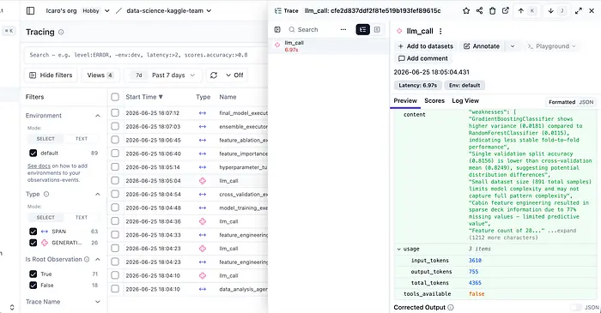601x313 pixels.
Task: Open the 18:05:04 llm_call generation icon
Action: coord(203,181)
